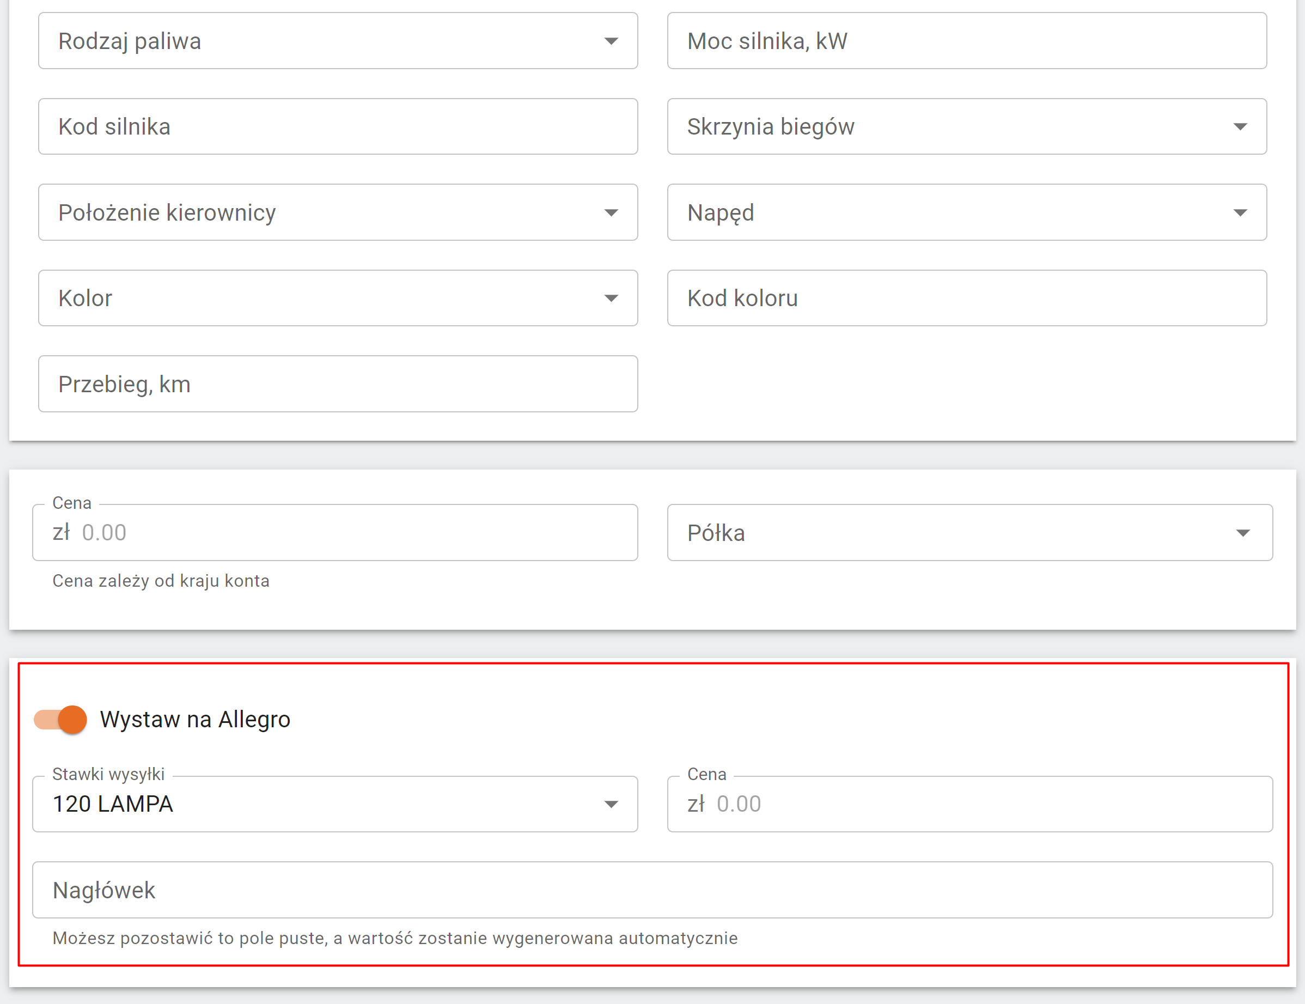Screen dimensions: 1305x1004
Task: Click into the Przebieg, km field
Action: tap(338, 384)
